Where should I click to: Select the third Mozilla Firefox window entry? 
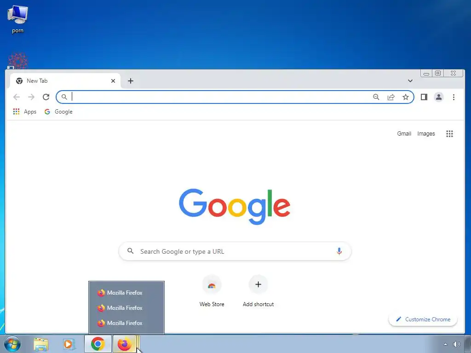[126, 323]
